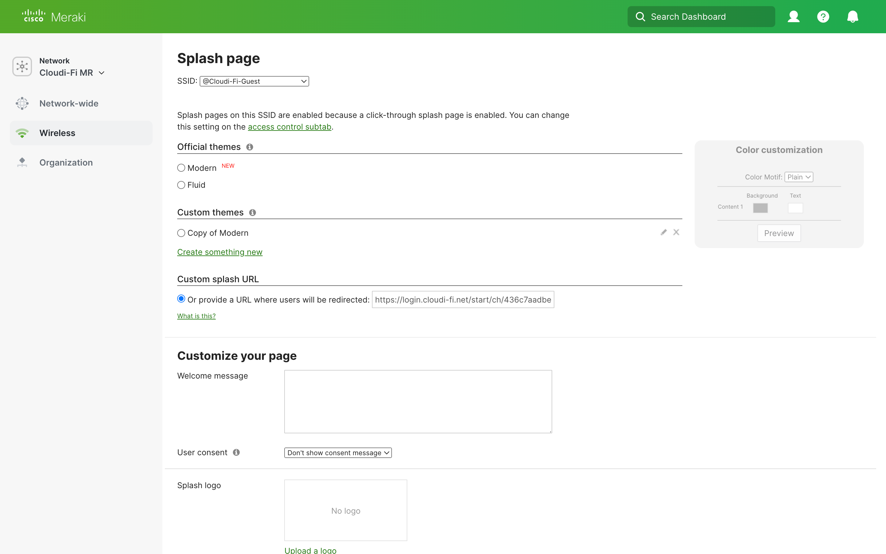Click into the Welcome message text area
The height and width of the screenshot is (554, 886).
coord(418,401)
